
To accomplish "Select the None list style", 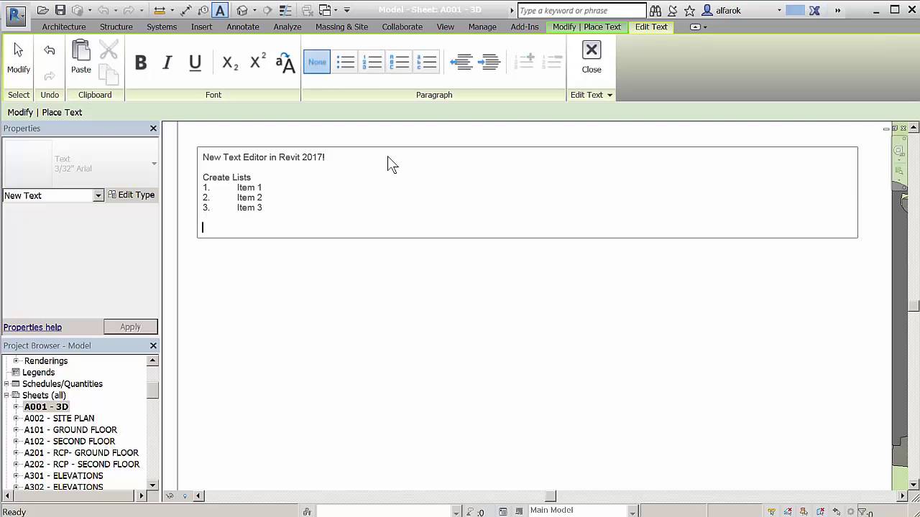I will 317,62.
